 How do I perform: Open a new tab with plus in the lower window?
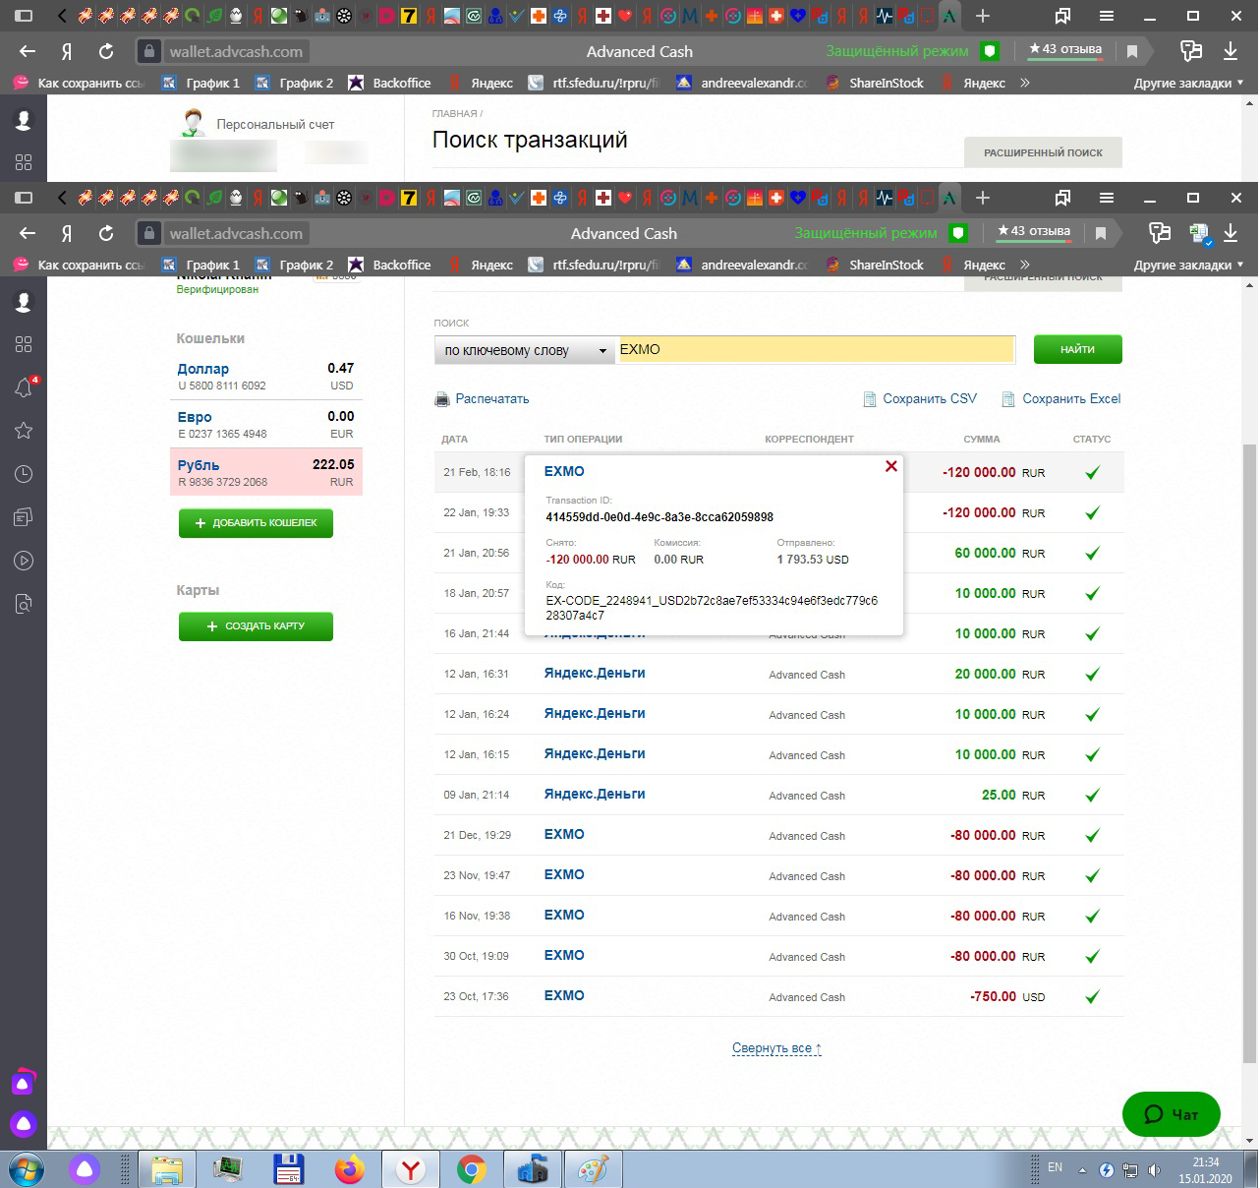point(982,198)
